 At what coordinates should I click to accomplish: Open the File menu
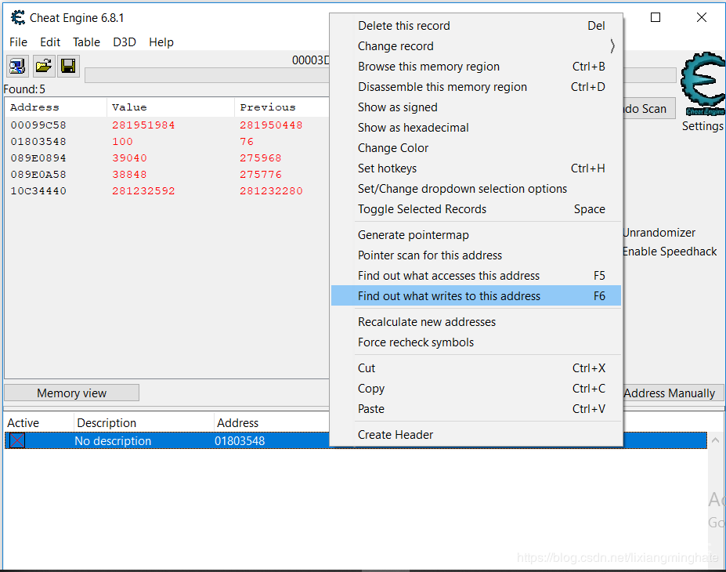(x=18, y=42)
